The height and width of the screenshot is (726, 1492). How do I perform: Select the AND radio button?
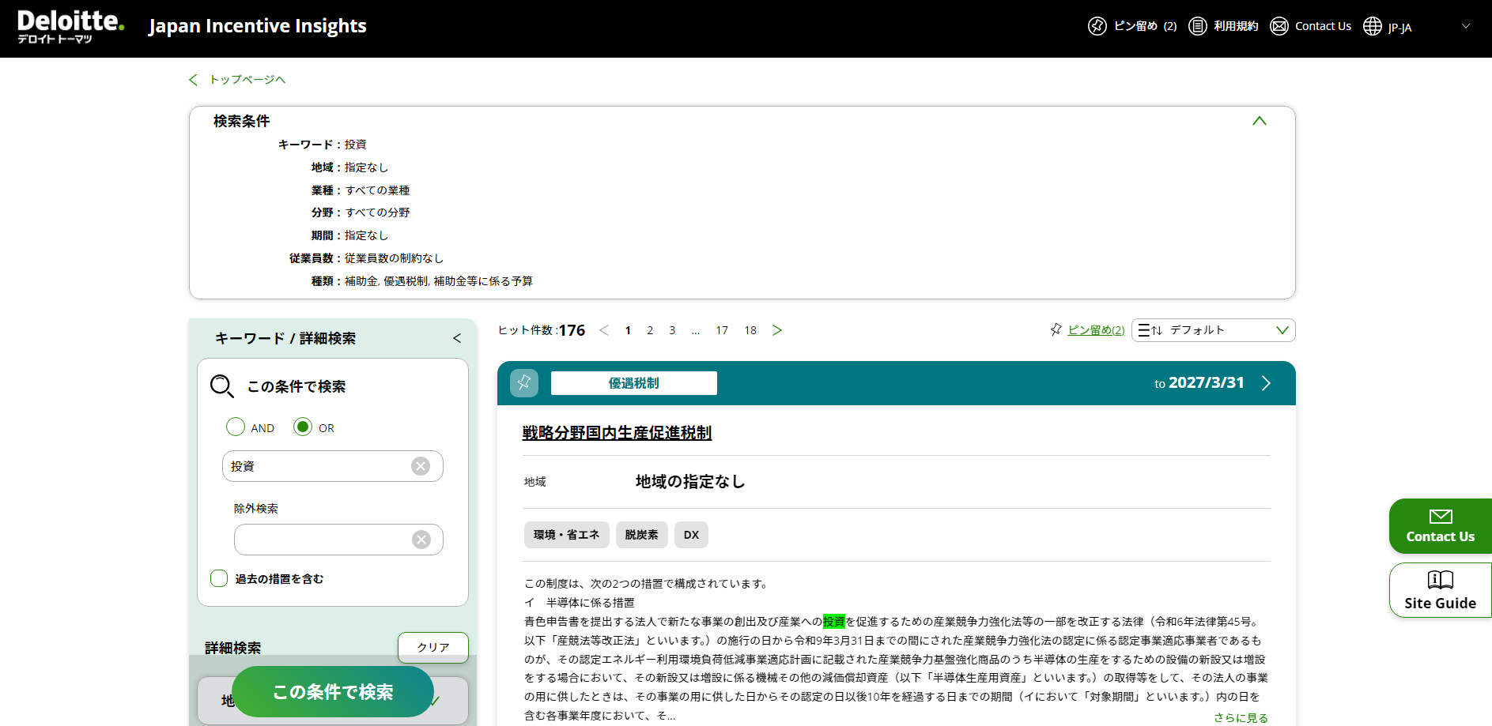pos(236,427)
